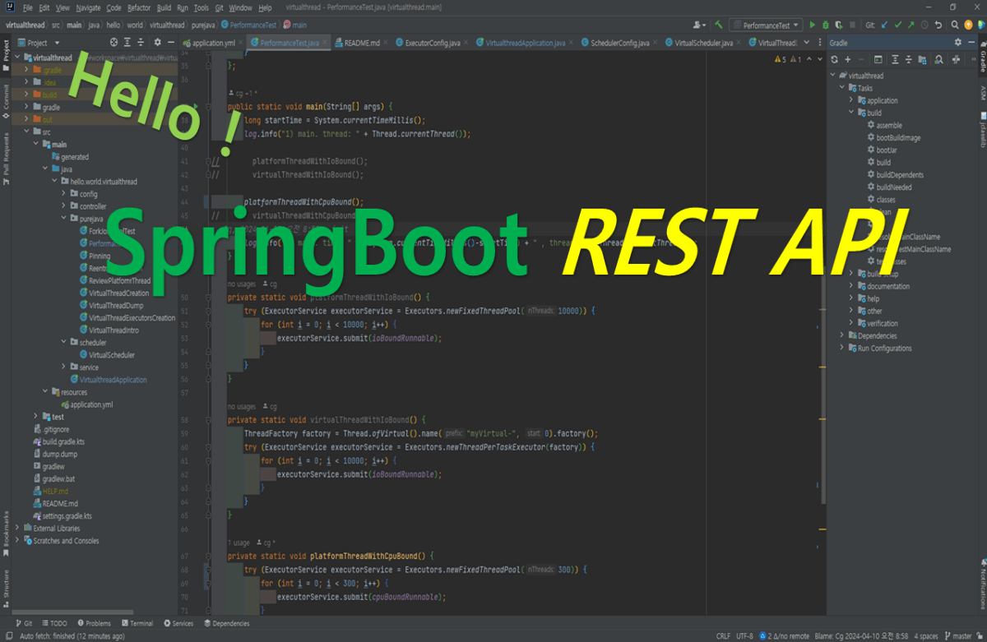Click Execute Gradle Task icon
Image resolution: width=987 pixels, height=642 pixels.
[878, 59]
